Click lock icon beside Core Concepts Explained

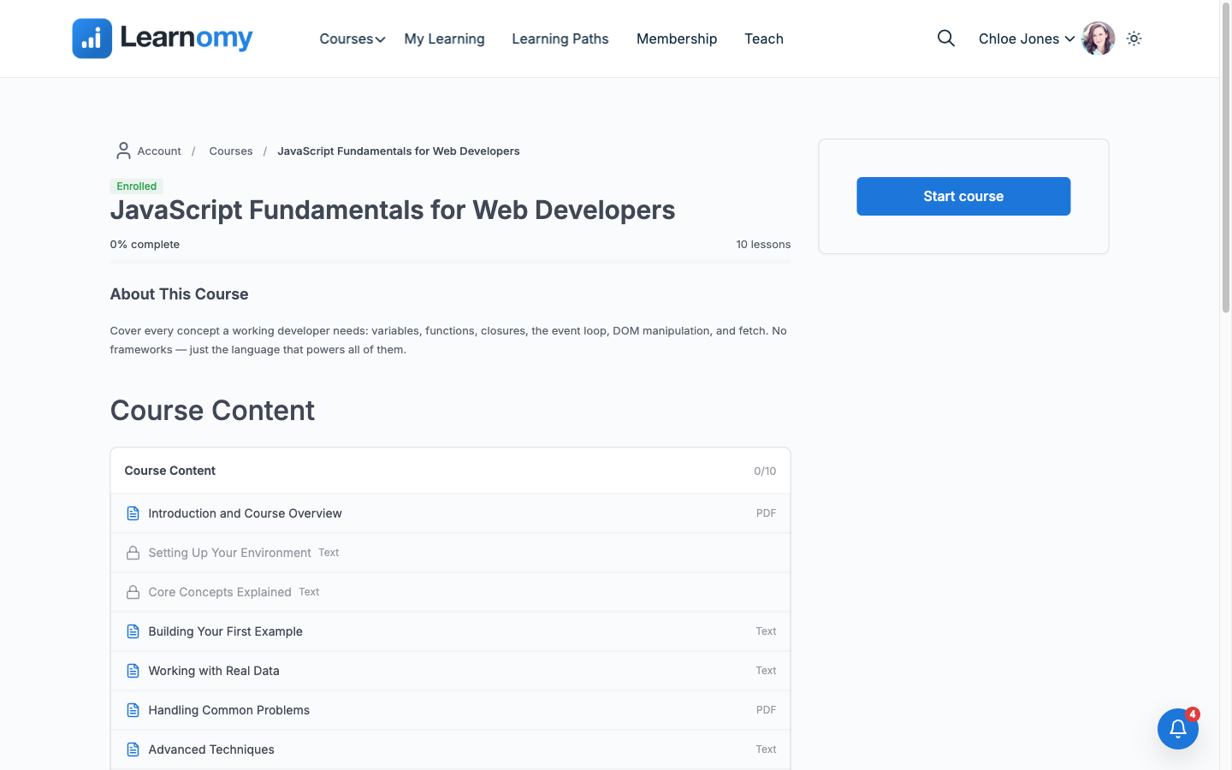pyautogui.click(x=133, y=592)
